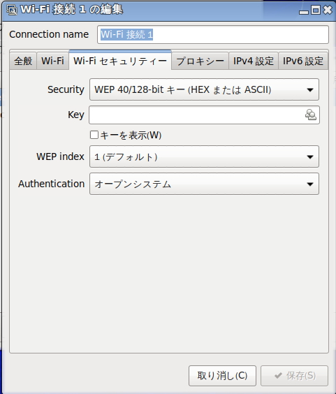Open the Authentication オープンシステム dropdown
Image resolution: width=336 pixels, height=394 pixels.
coord(204,184)
